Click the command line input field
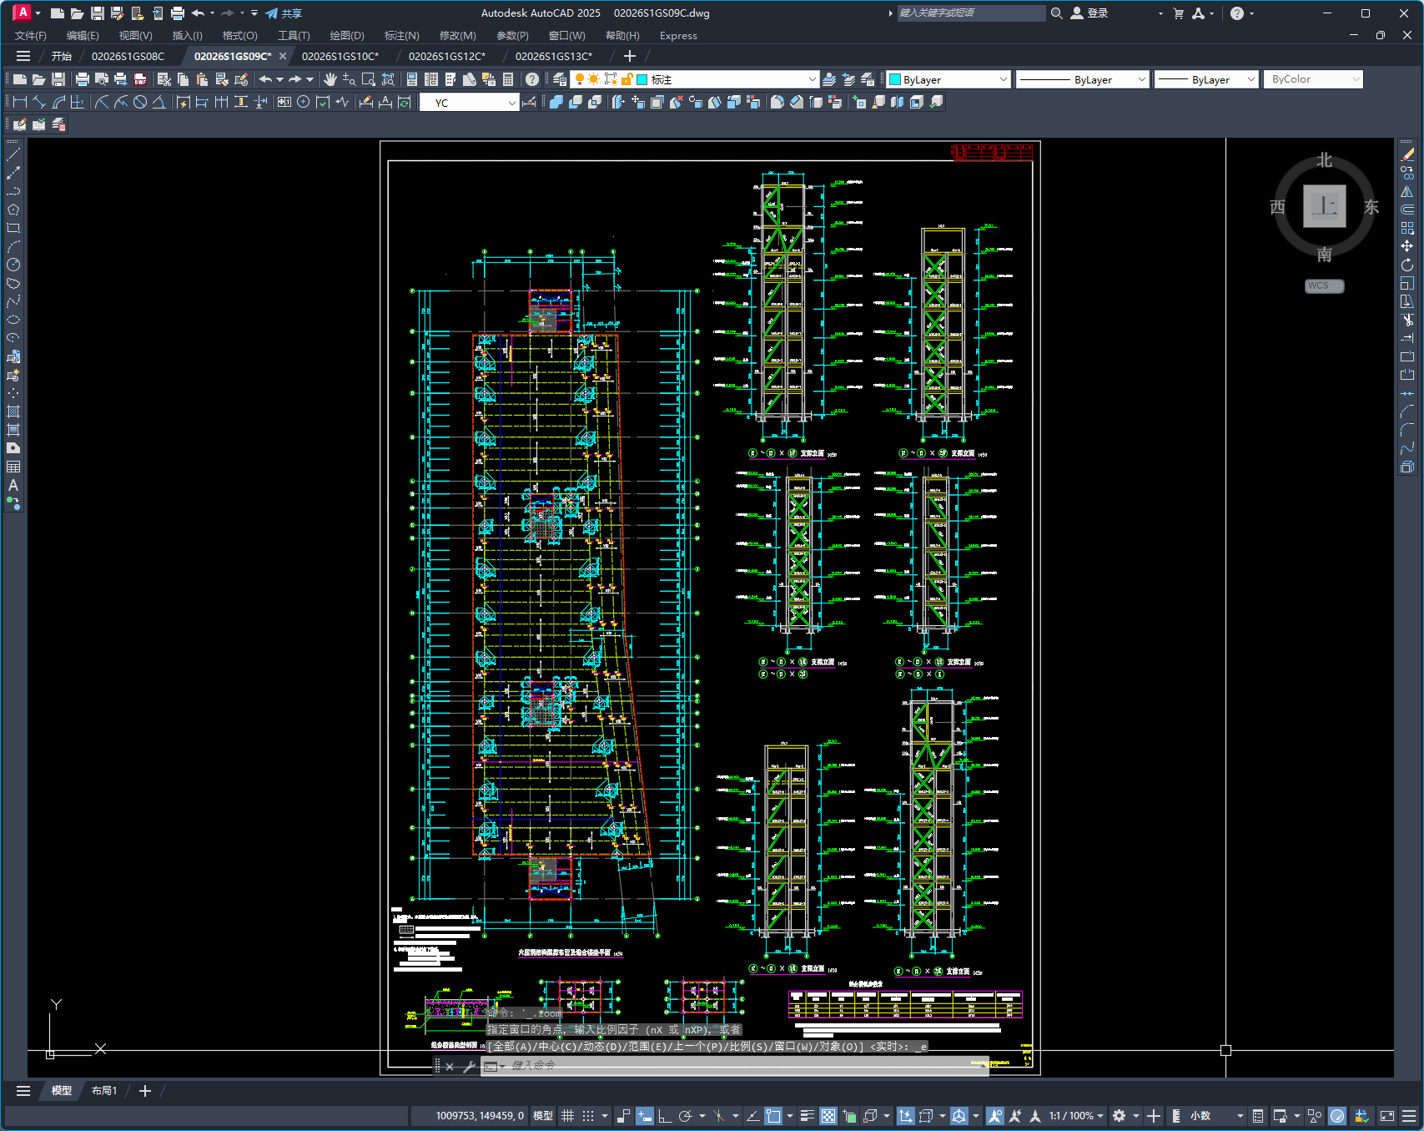Viewport: 1424px width, 1131px height. click(734, 1066)
